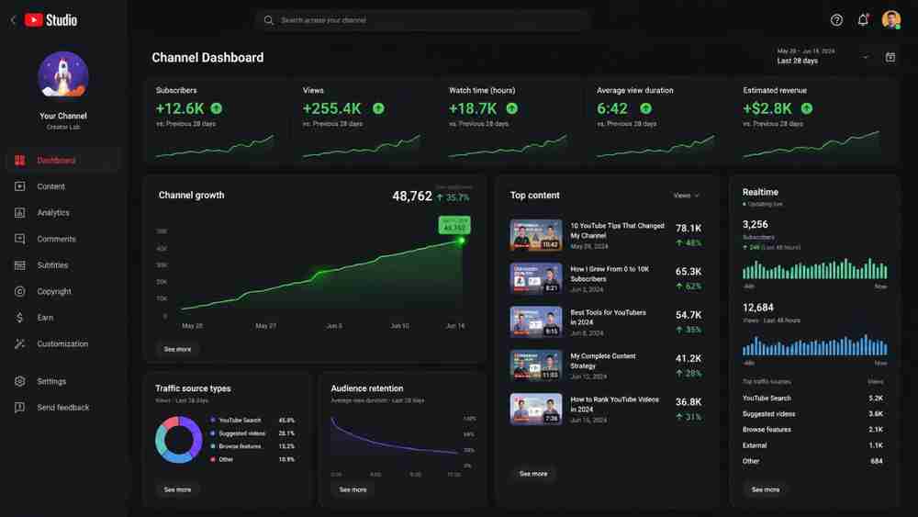Image resolution: width=918 pixels, height=517 pixels.
Task: Expand the Last 28 days date dropdown
Action: tap(823, 57)
